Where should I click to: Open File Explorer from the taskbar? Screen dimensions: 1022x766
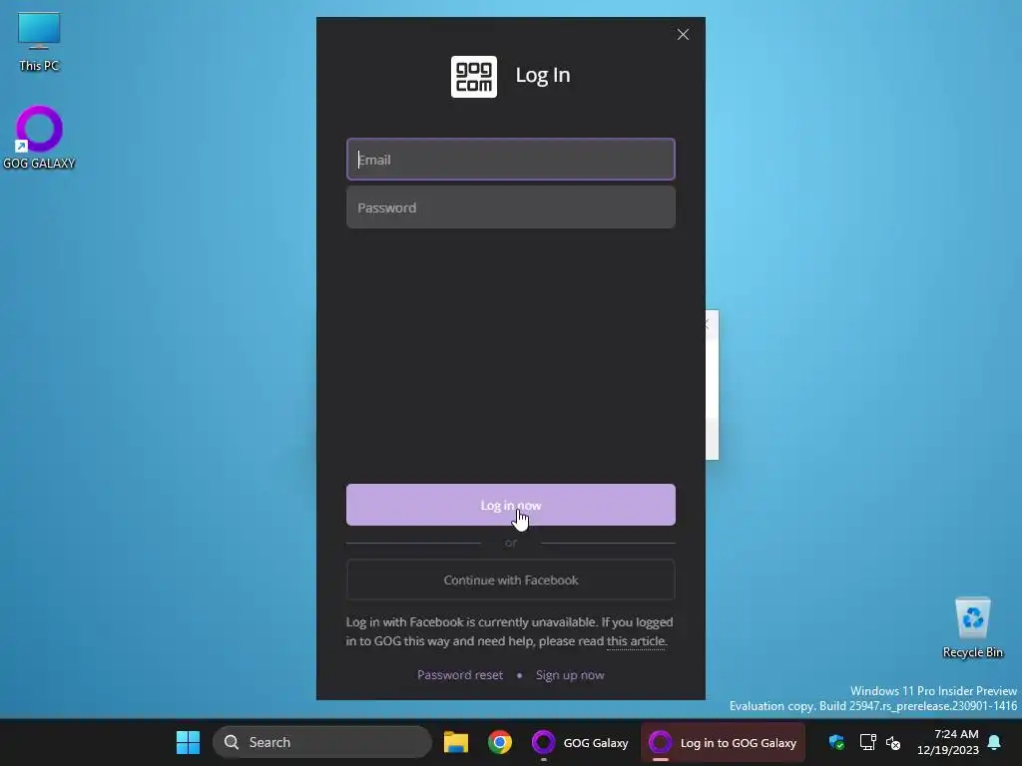pos(455,742)
